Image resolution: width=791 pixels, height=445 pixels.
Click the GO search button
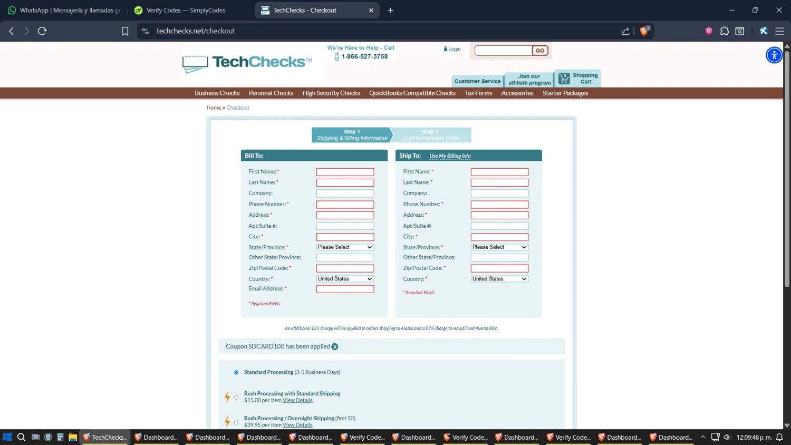[540, 51]
